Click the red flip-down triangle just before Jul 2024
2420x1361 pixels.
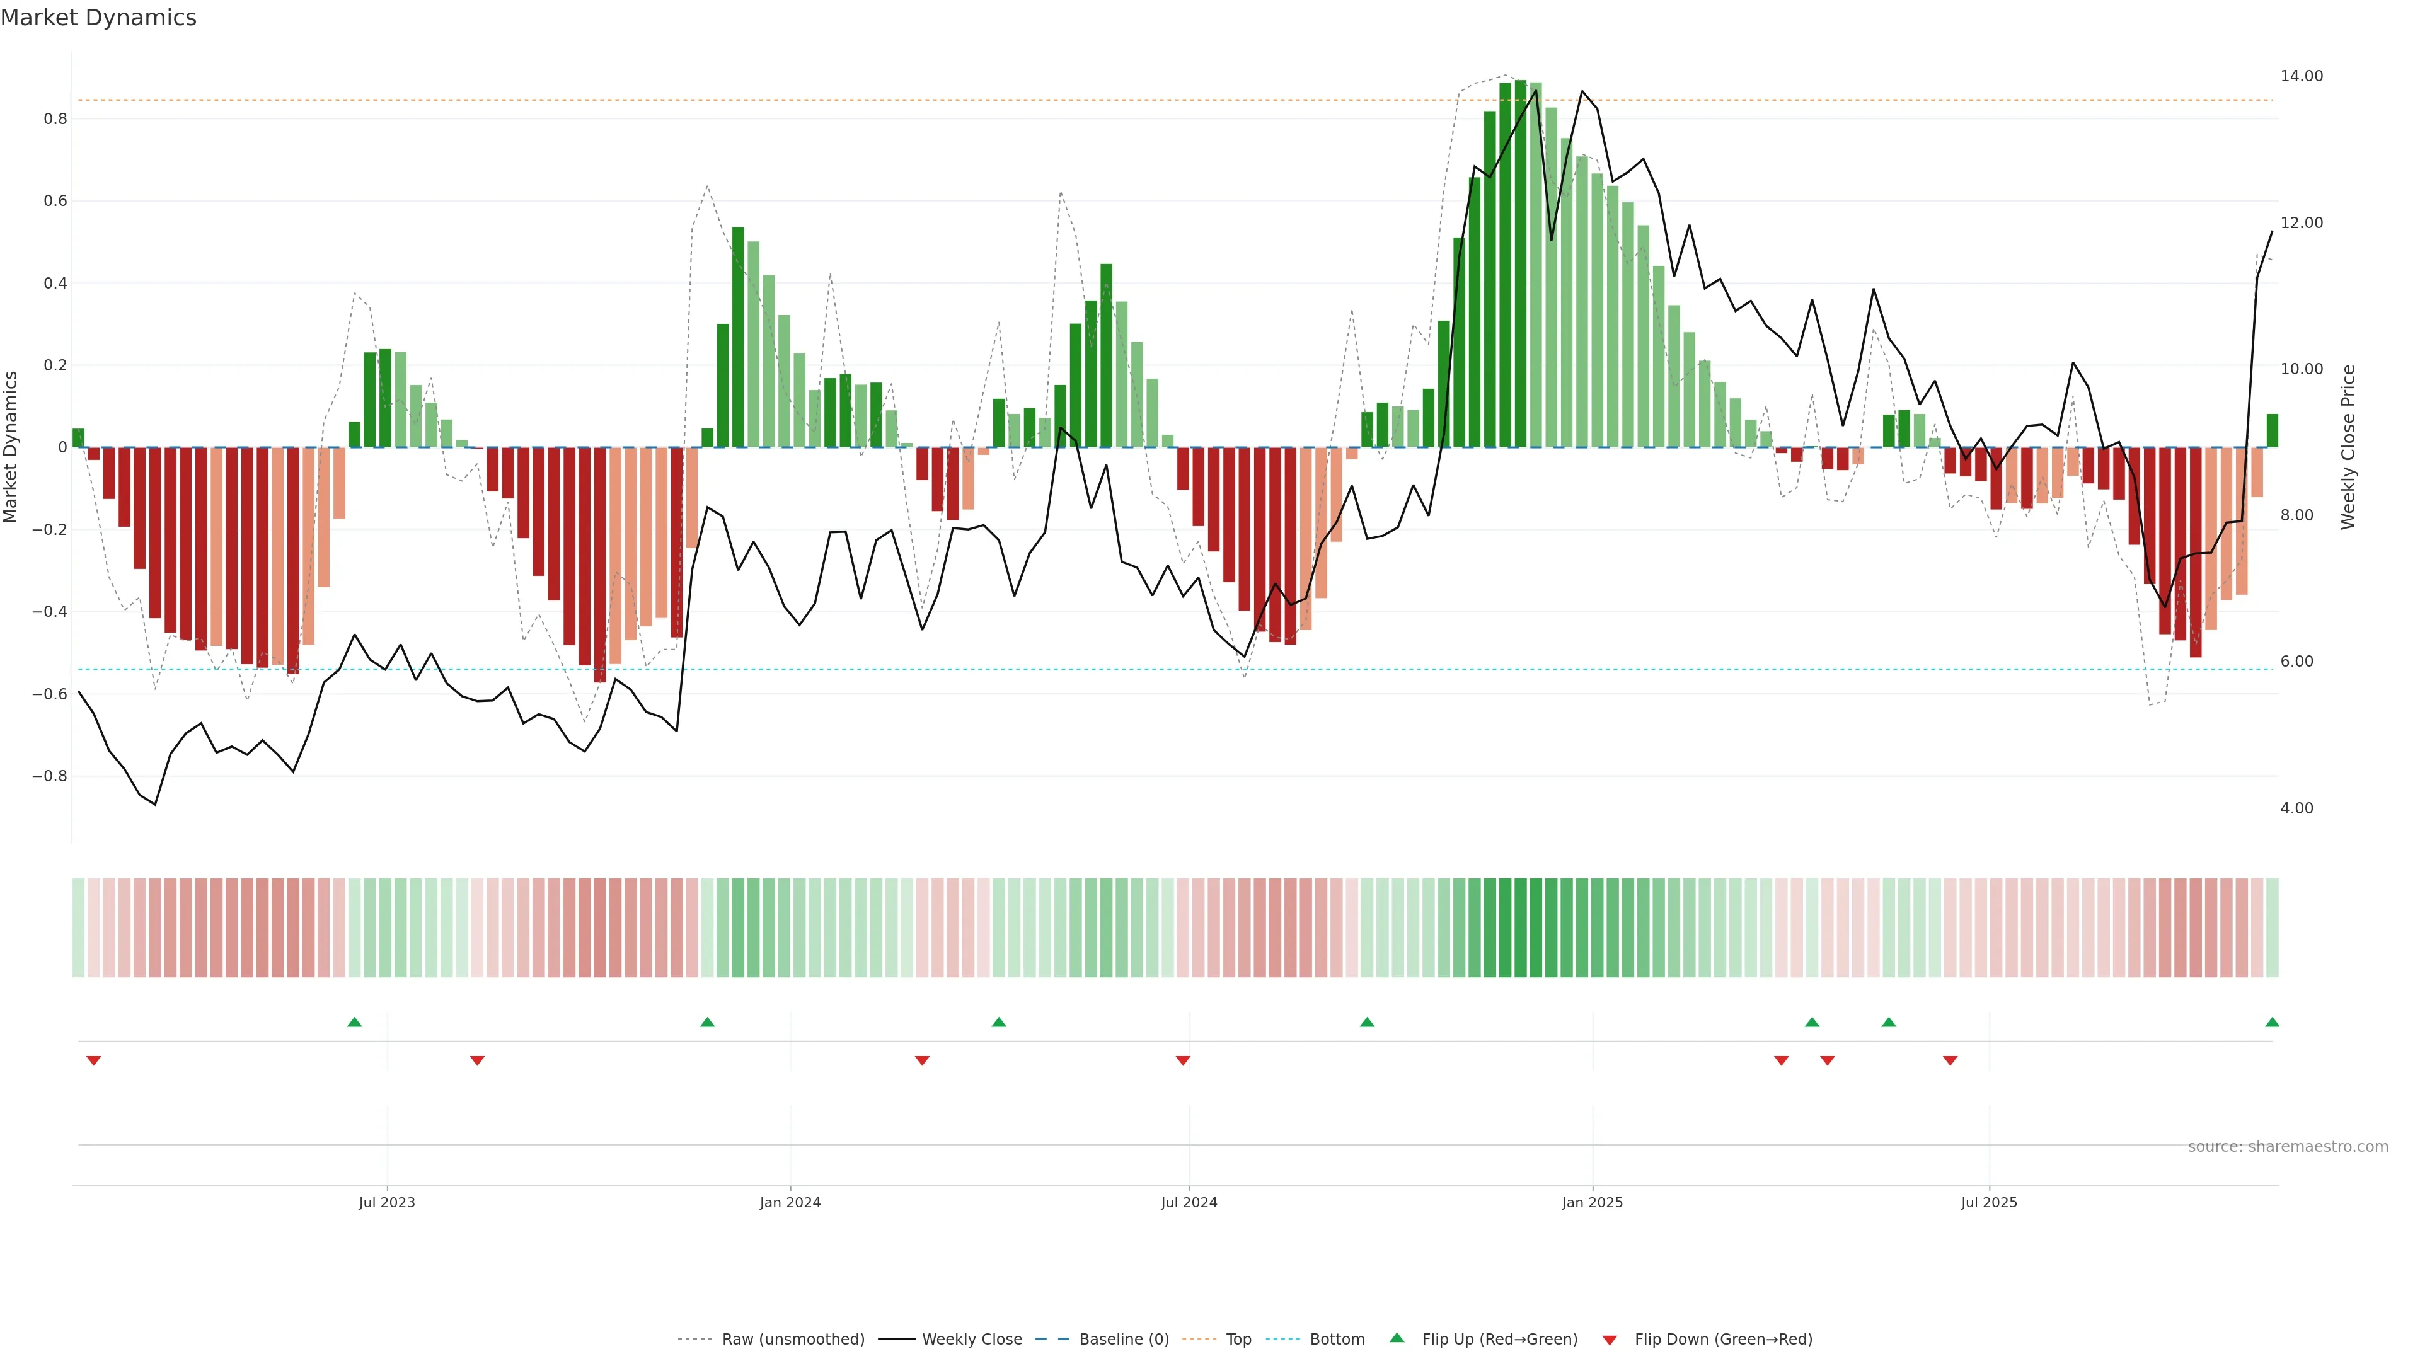[x=1183, y=1060]
